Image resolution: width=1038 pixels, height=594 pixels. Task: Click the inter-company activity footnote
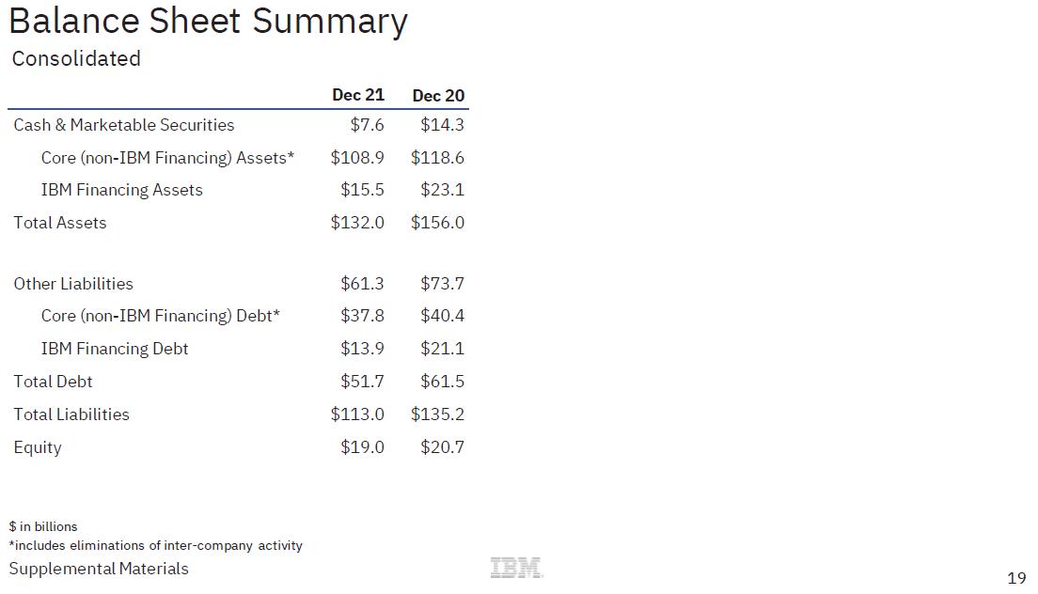155,546
